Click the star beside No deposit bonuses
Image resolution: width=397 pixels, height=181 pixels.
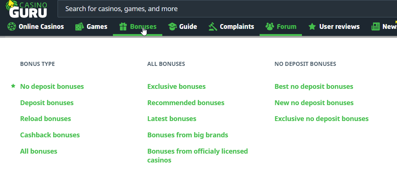pyautogui.click(x=13, y=86)
